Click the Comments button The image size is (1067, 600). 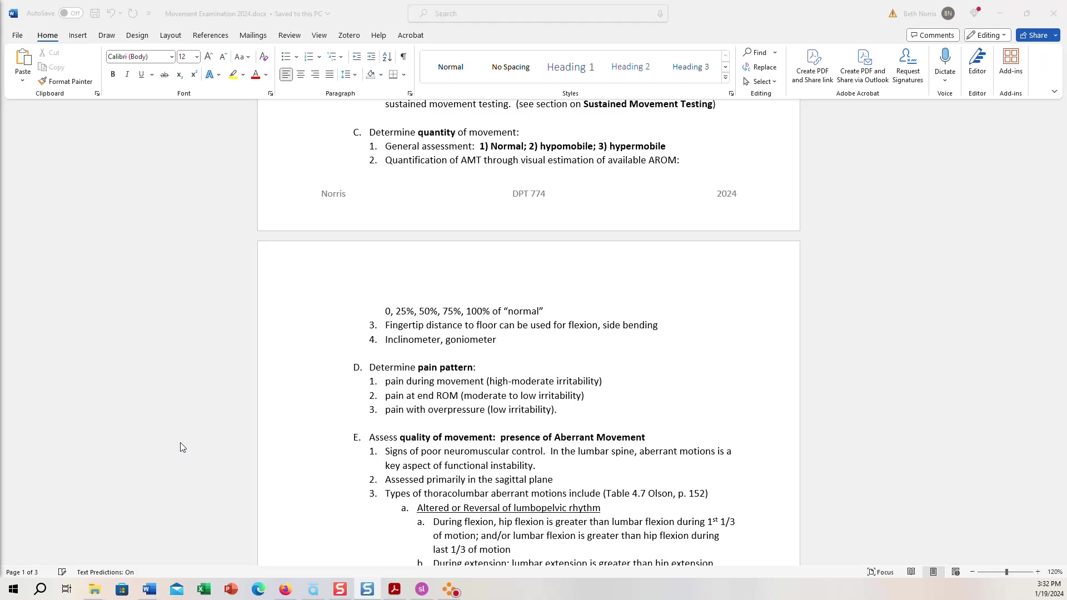(x=932, y=35)
